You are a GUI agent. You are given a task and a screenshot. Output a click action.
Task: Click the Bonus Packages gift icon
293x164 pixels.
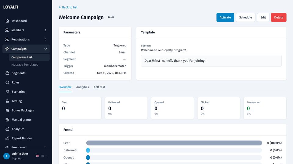7,110
